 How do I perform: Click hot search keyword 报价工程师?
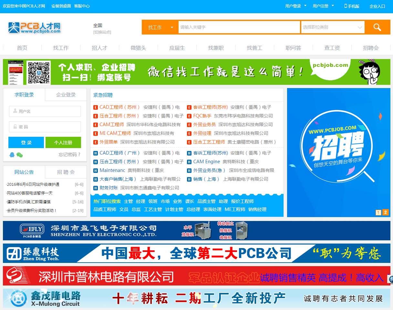pyautogui.click(x=242, y=201)
